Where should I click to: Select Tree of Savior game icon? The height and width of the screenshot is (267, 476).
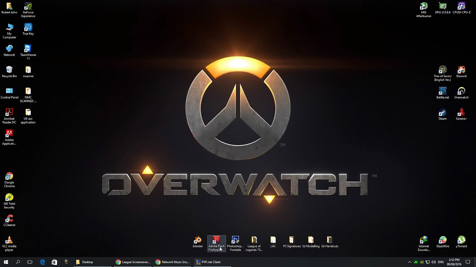tap(443, 74)
